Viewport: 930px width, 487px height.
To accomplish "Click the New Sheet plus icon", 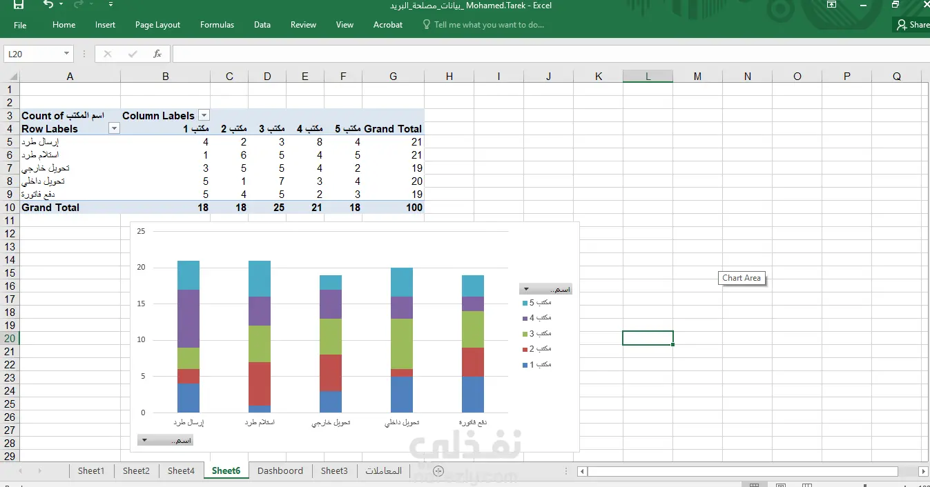I will [438, 470].
